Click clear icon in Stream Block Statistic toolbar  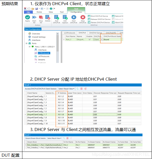71,138
